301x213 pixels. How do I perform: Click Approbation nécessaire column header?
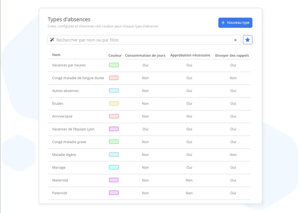pyautogui.click(x=190, y=55)
